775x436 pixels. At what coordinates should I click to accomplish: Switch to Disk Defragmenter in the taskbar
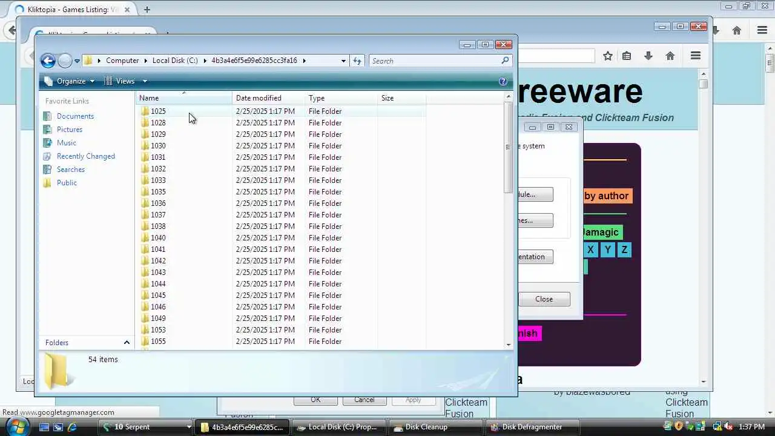tap(532, 427)
